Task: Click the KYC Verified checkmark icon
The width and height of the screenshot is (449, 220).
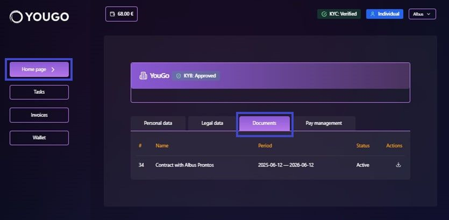Action: tap(324, 14)
